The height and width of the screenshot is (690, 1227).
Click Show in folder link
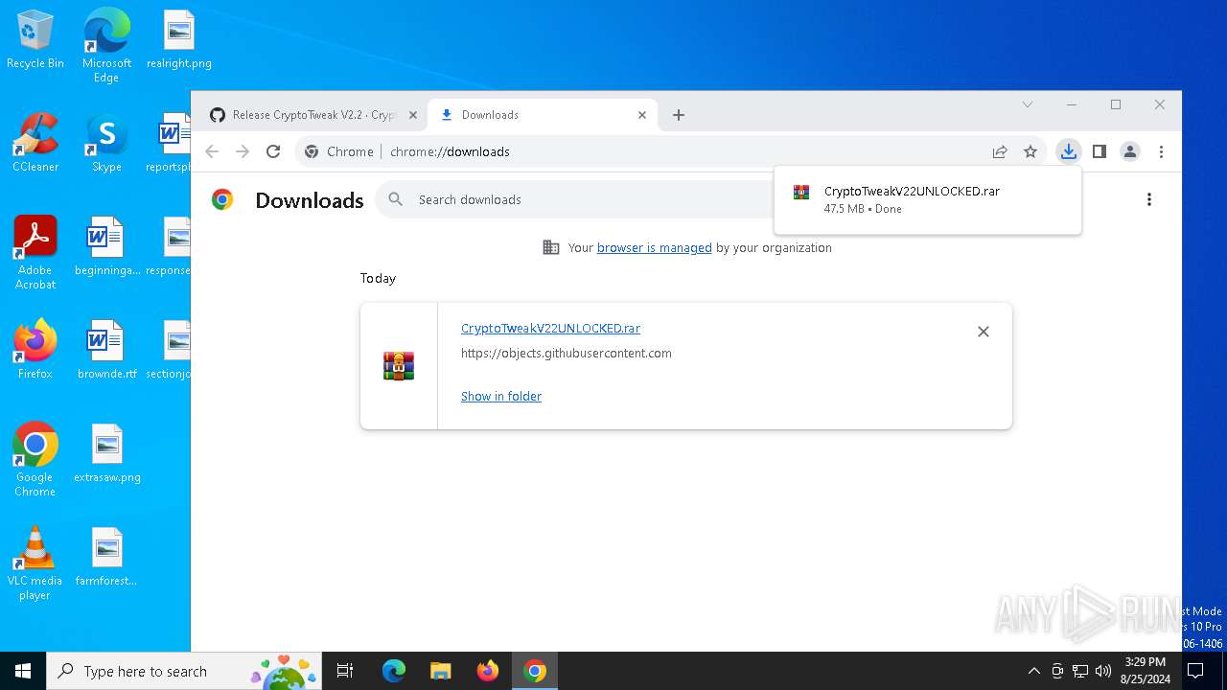[x=501, y=396]
